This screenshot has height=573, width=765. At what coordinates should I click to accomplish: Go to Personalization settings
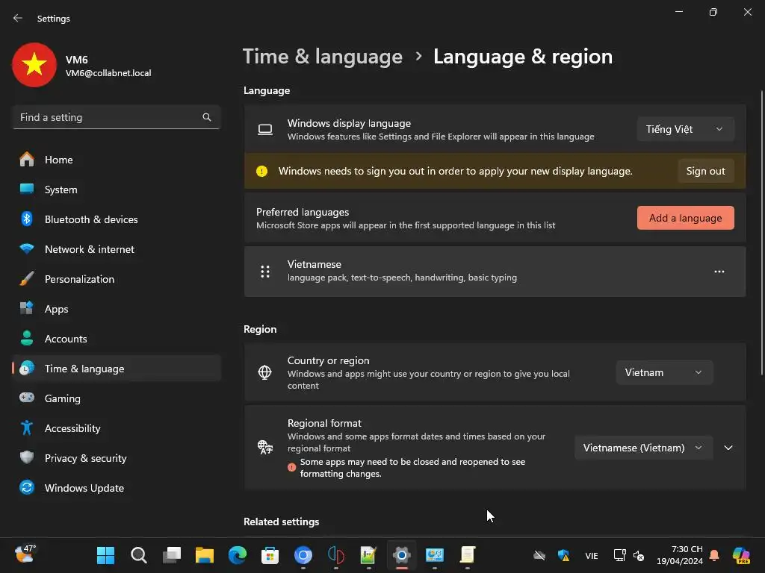(116, 279)
